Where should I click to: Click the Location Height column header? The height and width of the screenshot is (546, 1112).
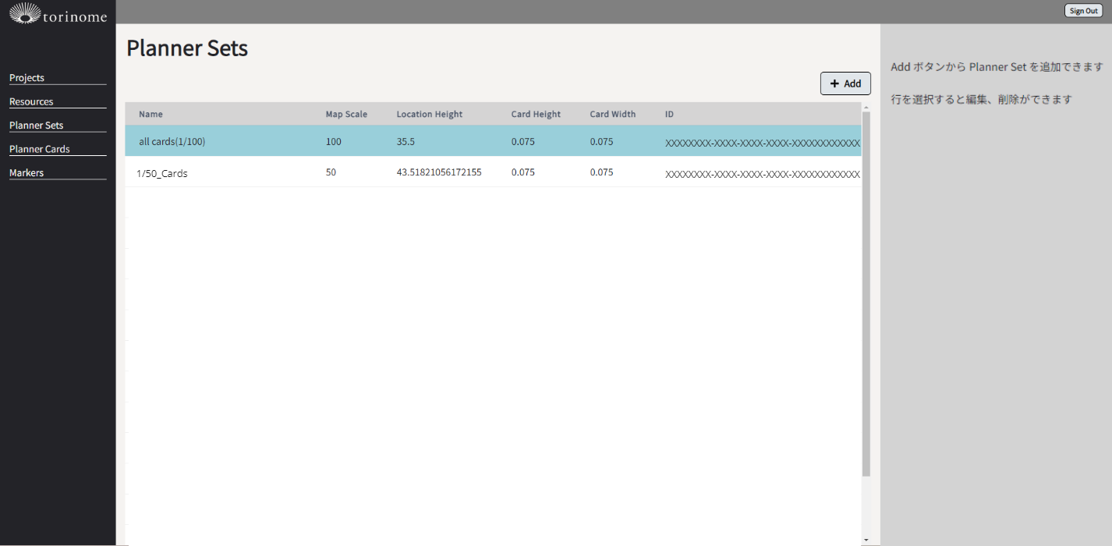coord(429,114)
